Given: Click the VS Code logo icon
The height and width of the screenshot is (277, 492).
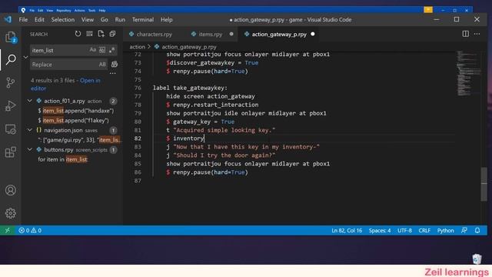Looking at the screenshot, I should 8,19.
